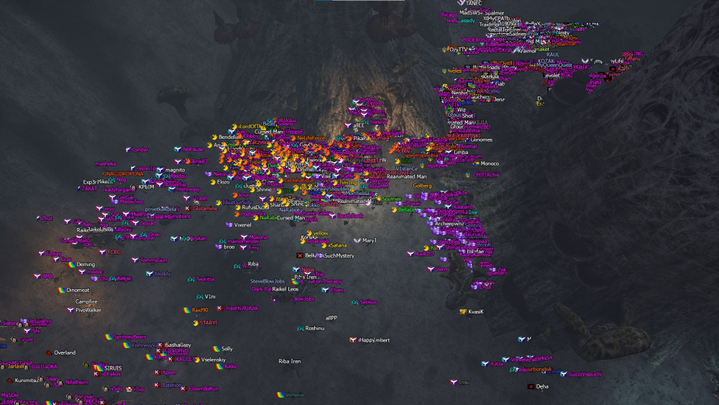The width and height of the screenshot is (719, 405).
Task: Click the winged icon beside GucciVispuchi
Action: pos(563,374)
